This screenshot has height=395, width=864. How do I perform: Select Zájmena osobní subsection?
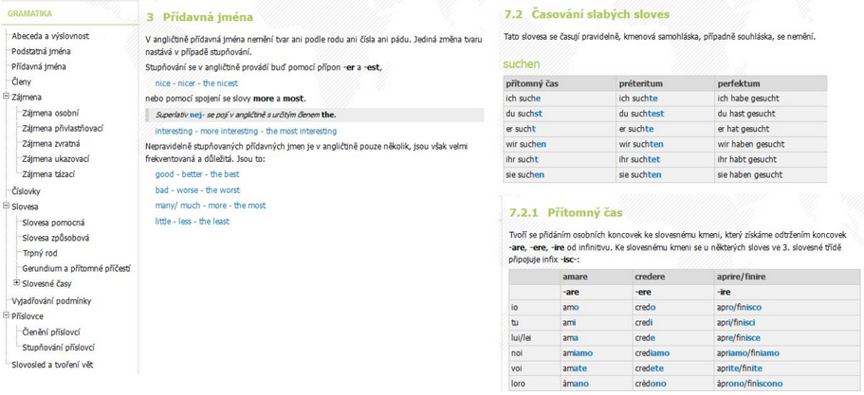50,113
